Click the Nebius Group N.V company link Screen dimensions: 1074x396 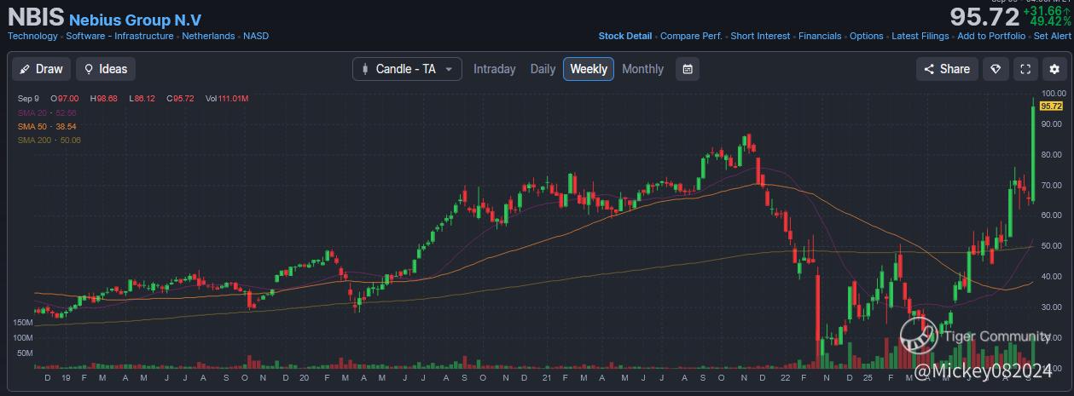click(135, 20)
